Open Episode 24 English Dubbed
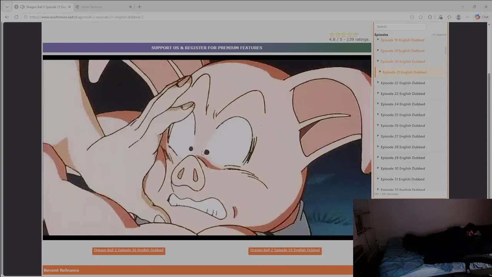Screen dimensions: 492x277 (403, 104)
